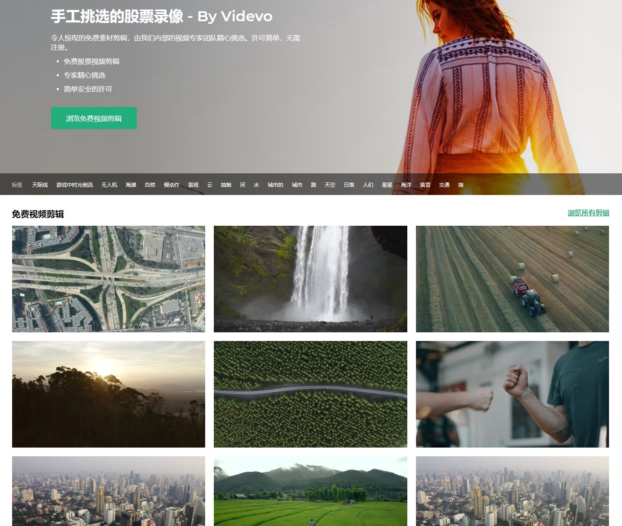The height and width of the screenshot is (526, 622).
Task: Click the 交通 tag
Action: 444,185
